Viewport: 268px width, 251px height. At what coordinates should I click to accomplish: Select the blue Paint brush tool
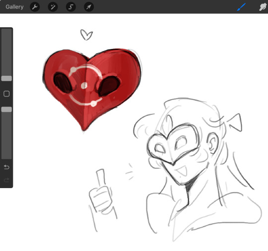point(241,7)
